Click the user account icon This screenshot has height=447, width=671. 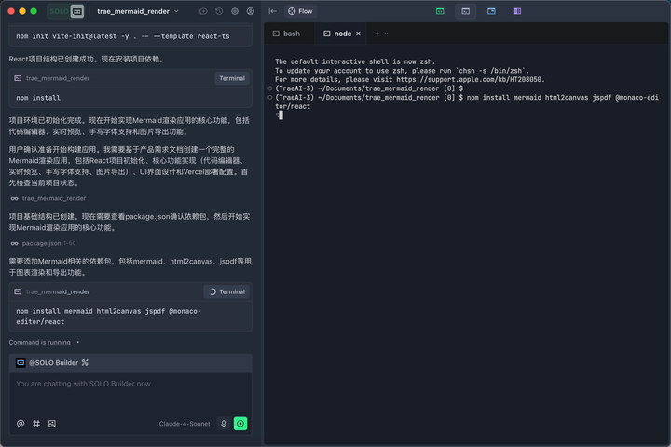(250, 11)
